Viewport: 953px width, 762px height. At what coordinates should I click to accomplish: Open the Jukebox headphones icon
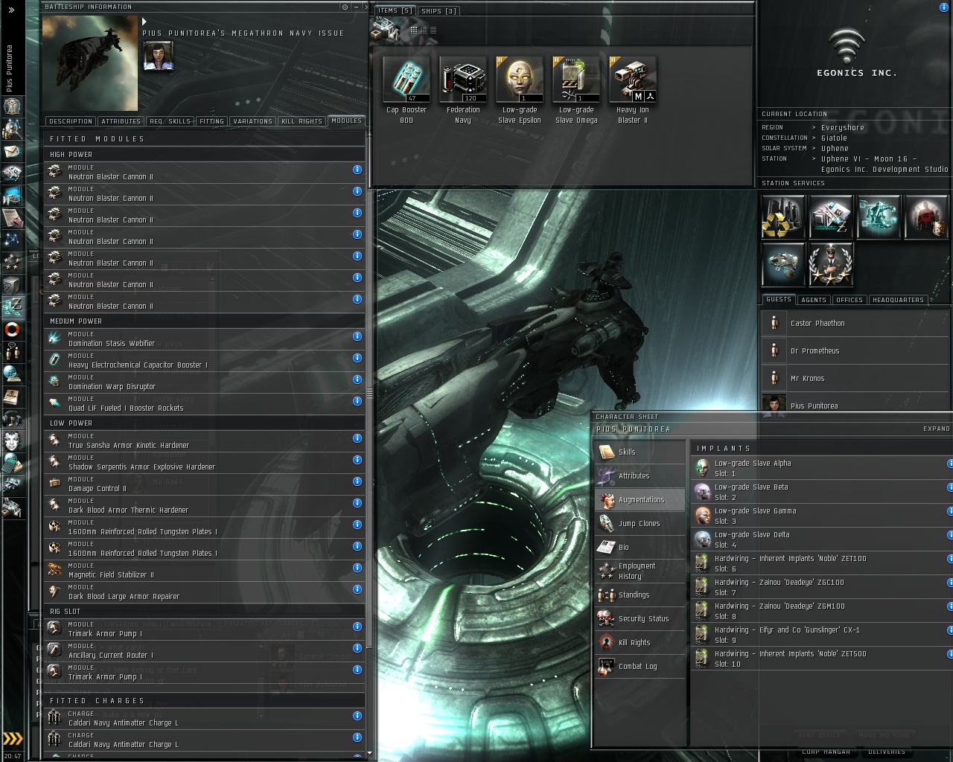pos(13,418)
